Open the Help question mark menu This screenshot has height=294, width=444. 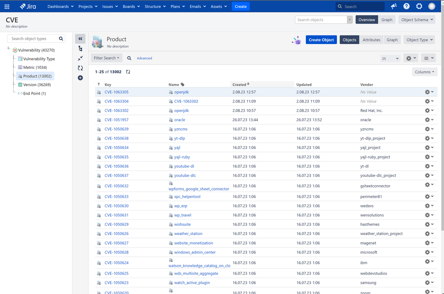406,6
